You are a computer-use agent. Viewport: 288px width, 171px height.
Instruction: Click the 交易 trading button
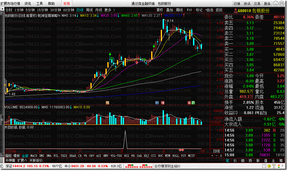point(257,4)
